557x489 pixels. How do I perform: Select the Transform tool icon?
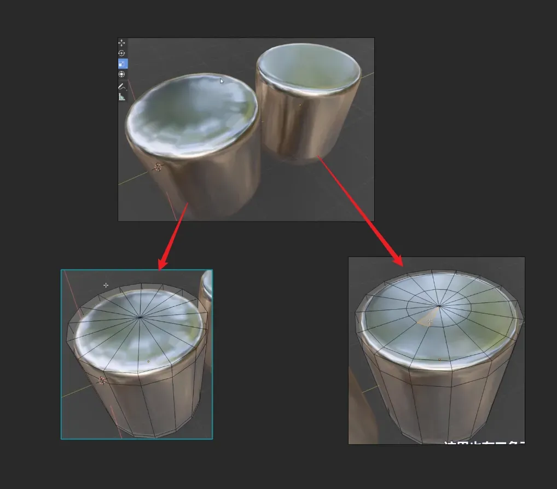coord(122,74)
